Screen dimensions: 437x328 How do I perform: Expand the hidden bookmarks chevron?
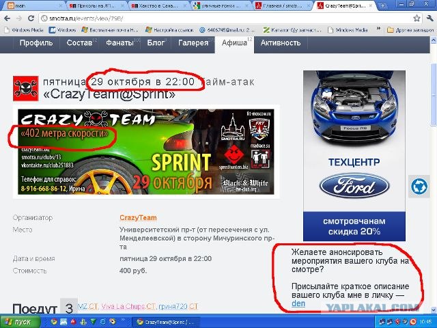378,29
